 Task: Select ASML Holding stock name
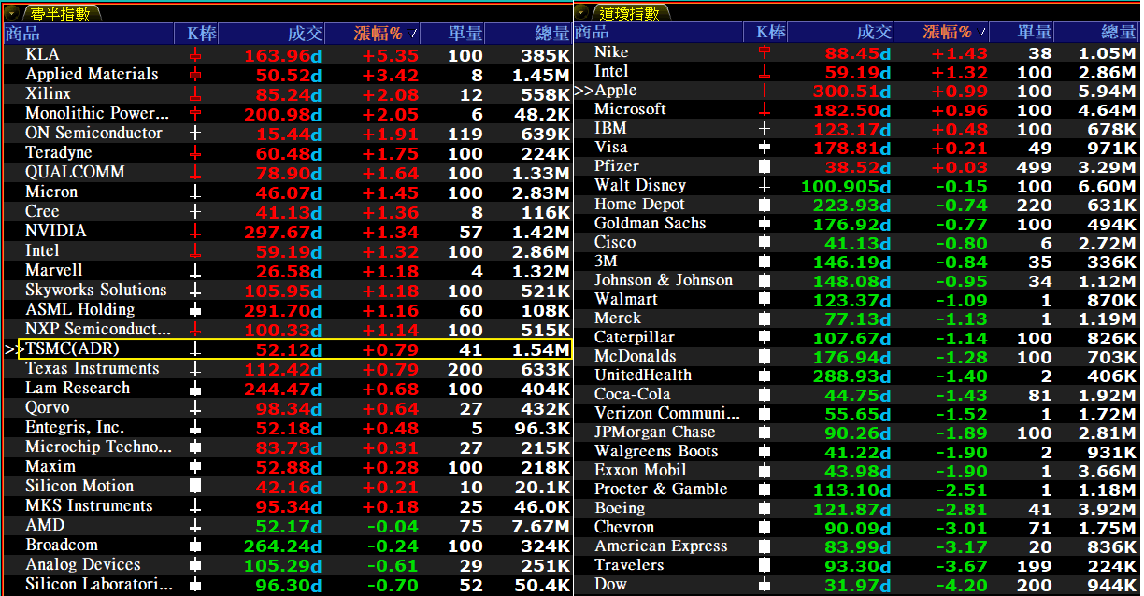click(x=79, y=309)
